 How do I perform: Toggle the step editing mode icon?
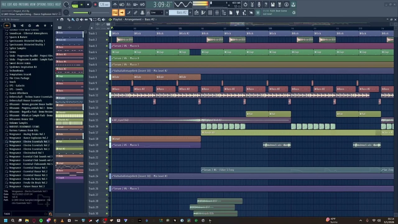tap(129, 12)
